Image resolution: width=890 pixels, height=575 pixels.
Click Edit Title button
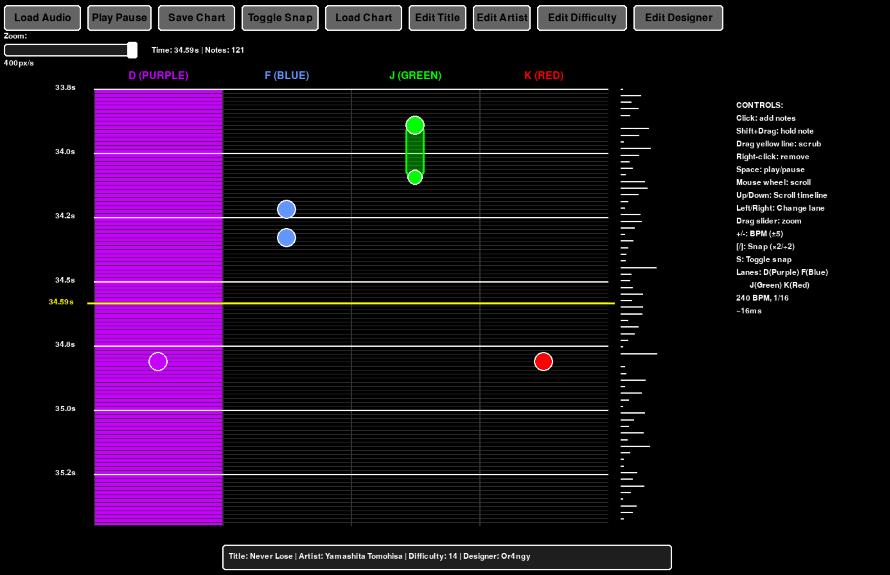pyautogui.click(x=437, y=18)
